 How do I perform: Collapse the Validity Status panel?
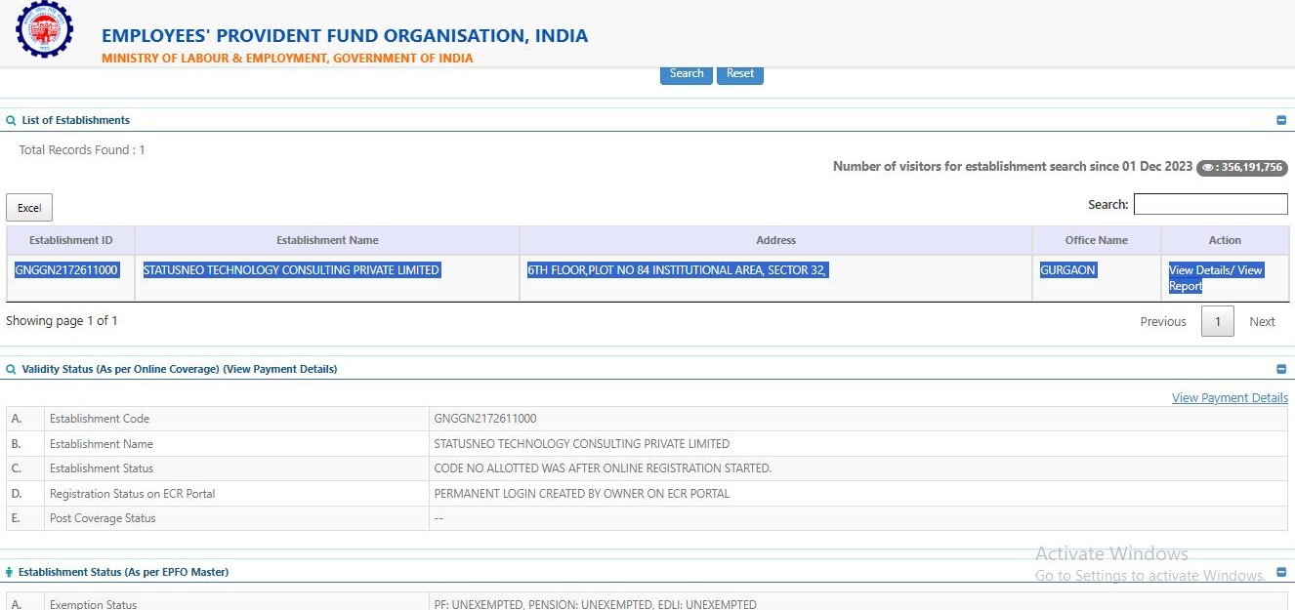1281,370
